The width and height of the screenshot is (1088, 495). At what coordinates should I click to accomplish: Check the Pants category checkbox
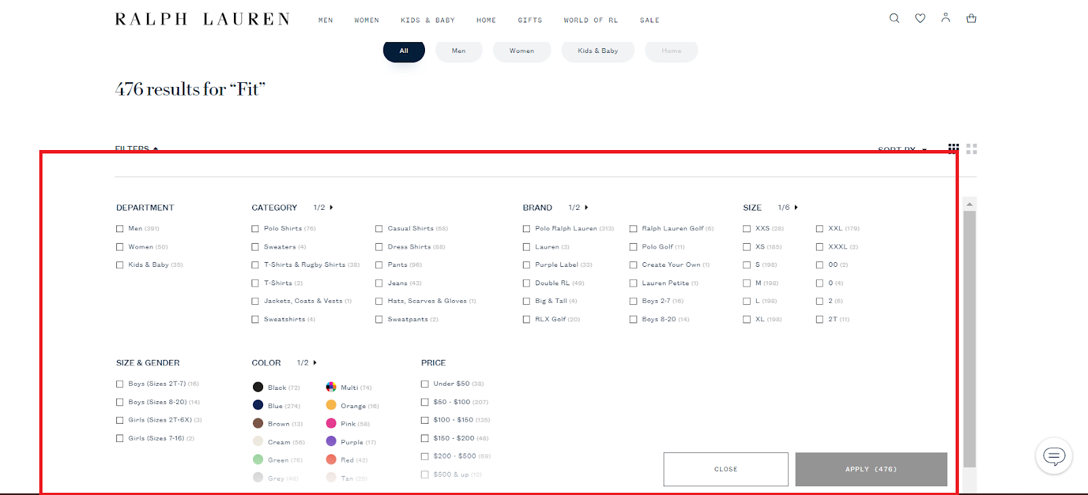(x=379, y=265)
